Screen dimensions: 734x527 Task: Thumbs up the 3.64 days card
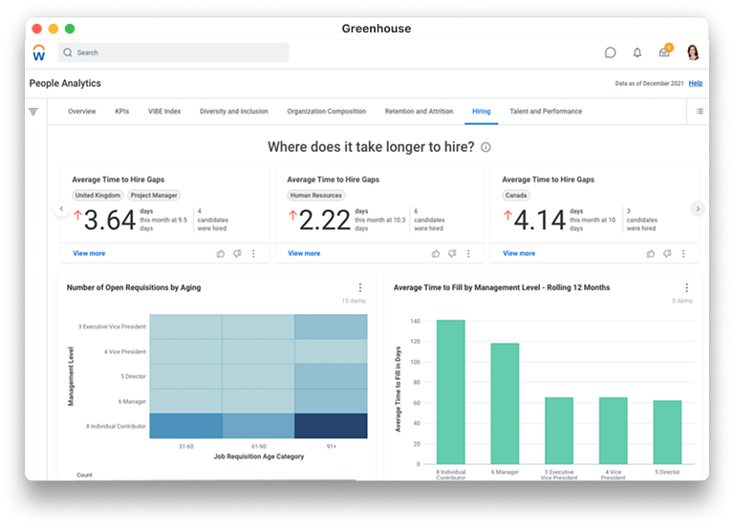(221, 253)
